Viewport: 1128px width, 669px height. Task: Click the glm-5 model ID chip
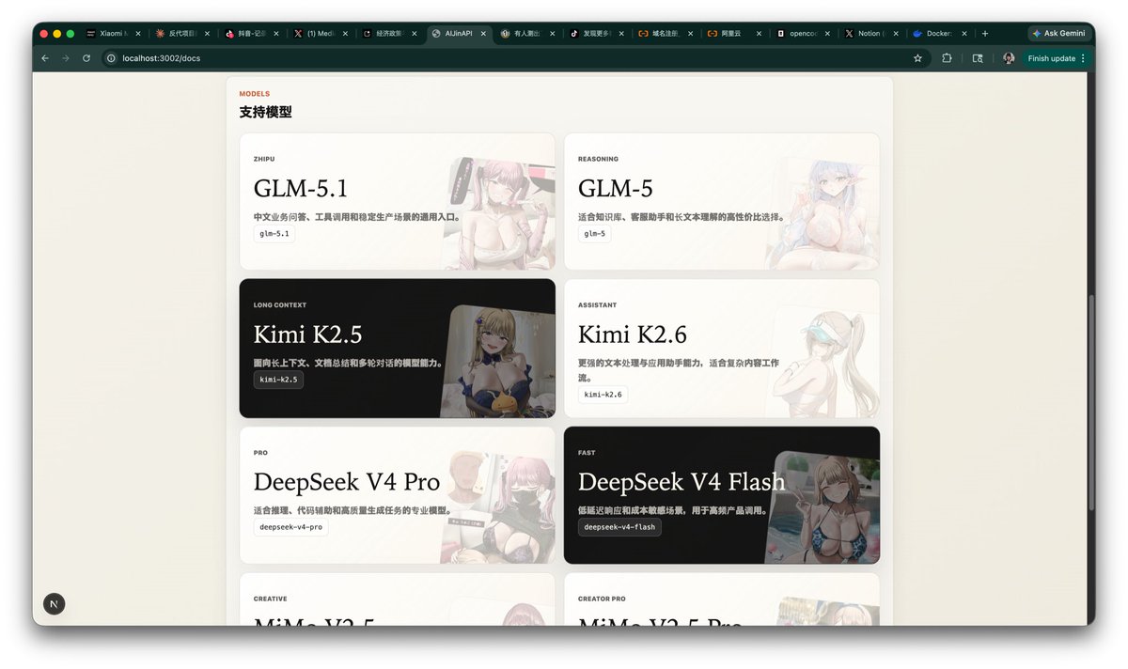595,233
